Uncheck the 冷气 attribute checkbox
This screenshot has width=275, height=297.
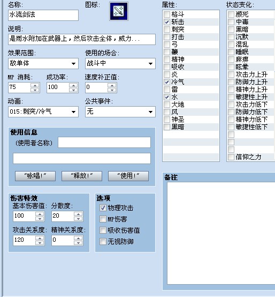(x=167, y=82)
